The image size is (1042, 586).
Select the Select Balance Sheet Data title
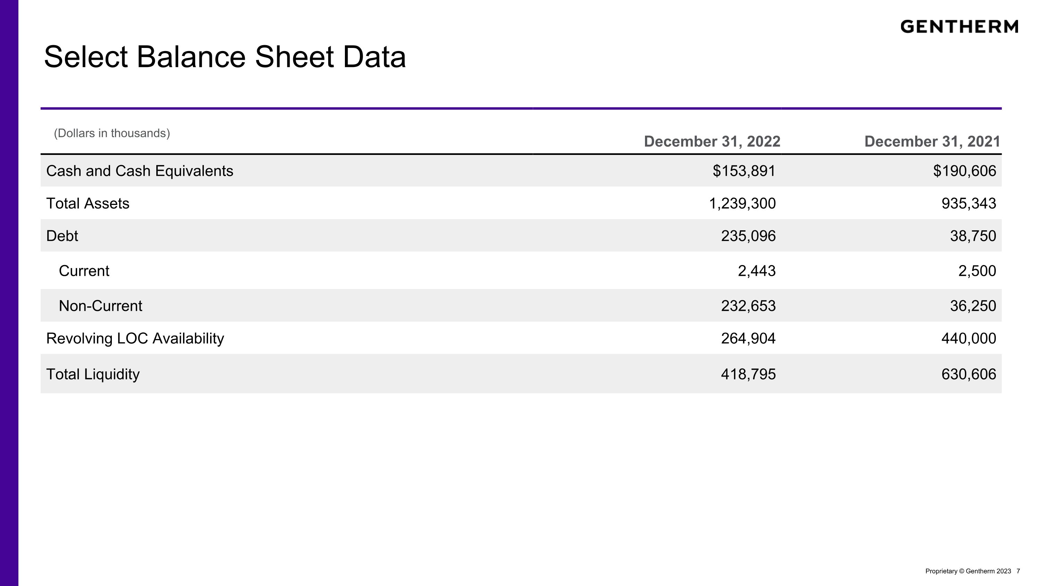pos(224,57)
